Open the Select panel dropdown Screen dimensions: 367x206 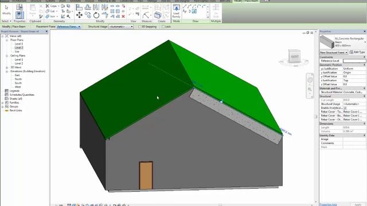tap(6, 21)
